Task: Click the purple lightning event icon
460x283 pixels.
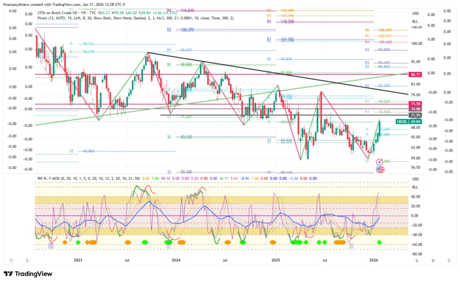Action: (x=380, y=161)
